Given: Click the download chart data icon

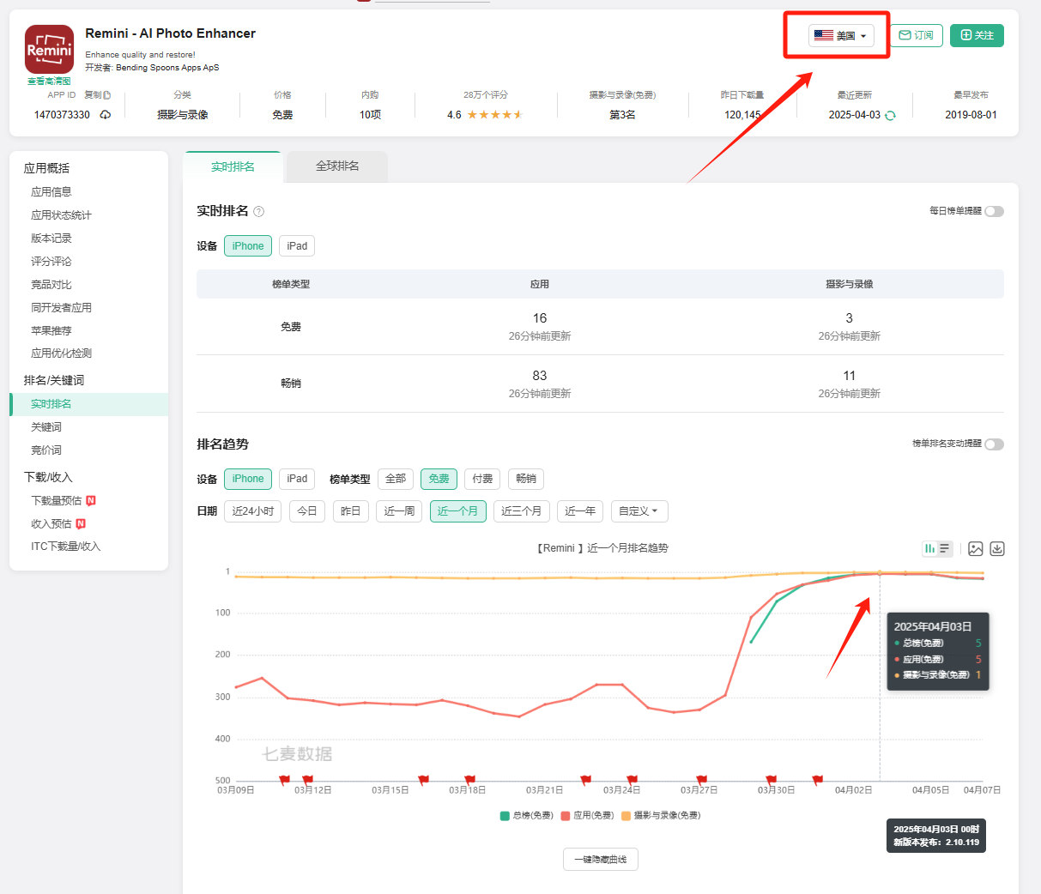Looking at the screenshot, I should [997, 549].
